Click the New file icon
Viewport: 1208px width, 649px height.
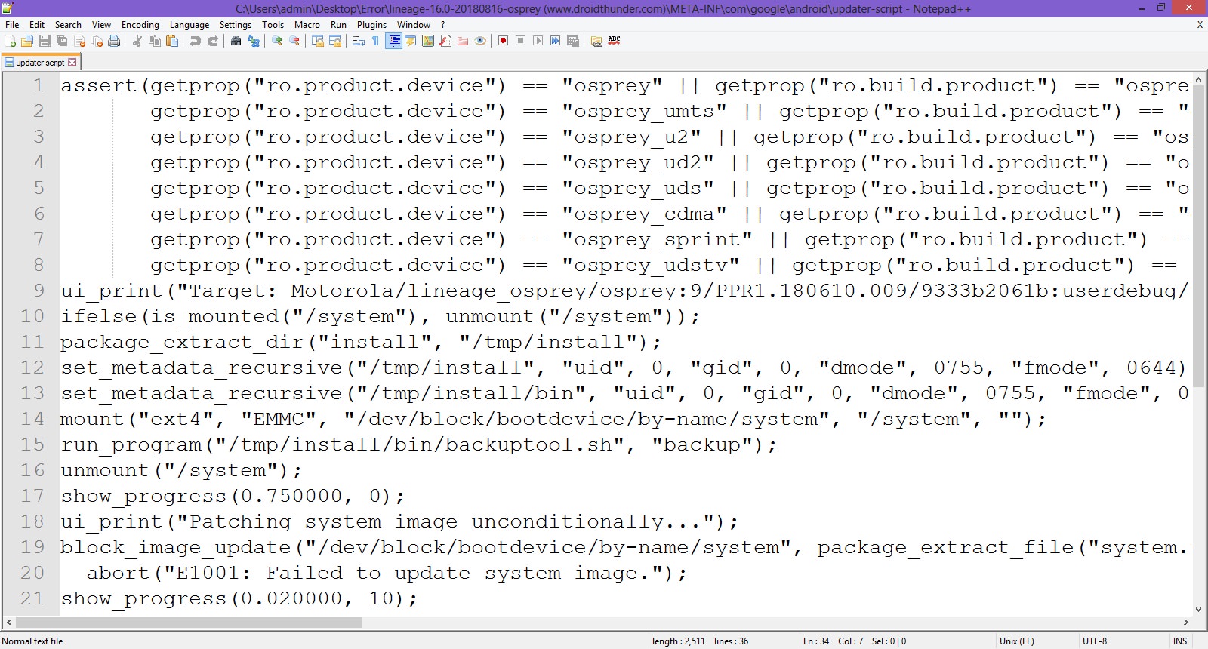pos(11,41)
